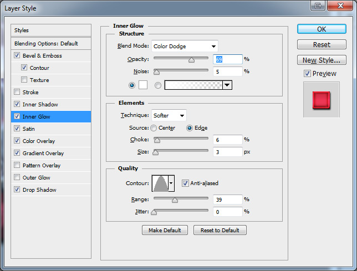Image resolution: width=357 pixels, height=271 pixels.
Task: Click the New Style button
Action: click(x=322, y=60)
